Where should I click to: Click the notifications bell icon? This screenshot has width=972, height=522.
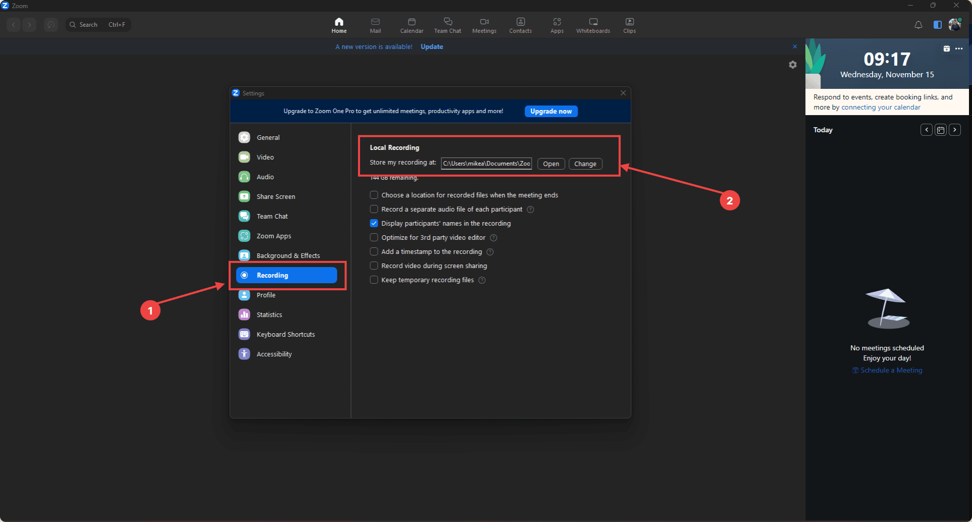point(918,25)
